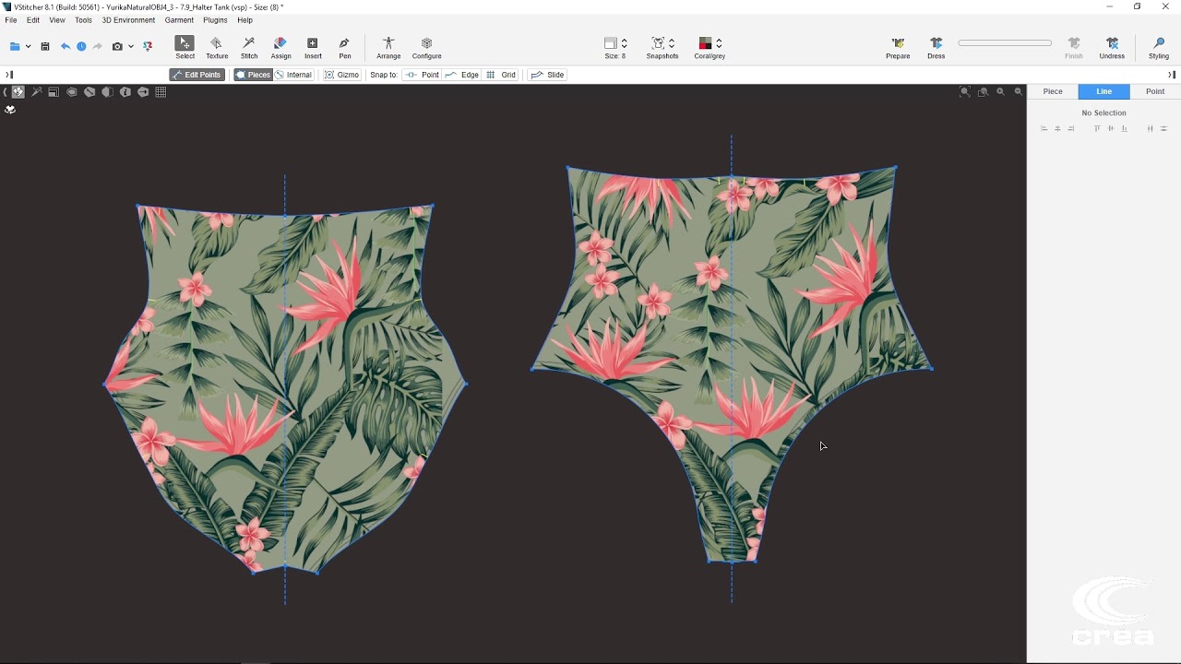
Task: Collapse the view toolbar chevron
Action: pos(6,92)
